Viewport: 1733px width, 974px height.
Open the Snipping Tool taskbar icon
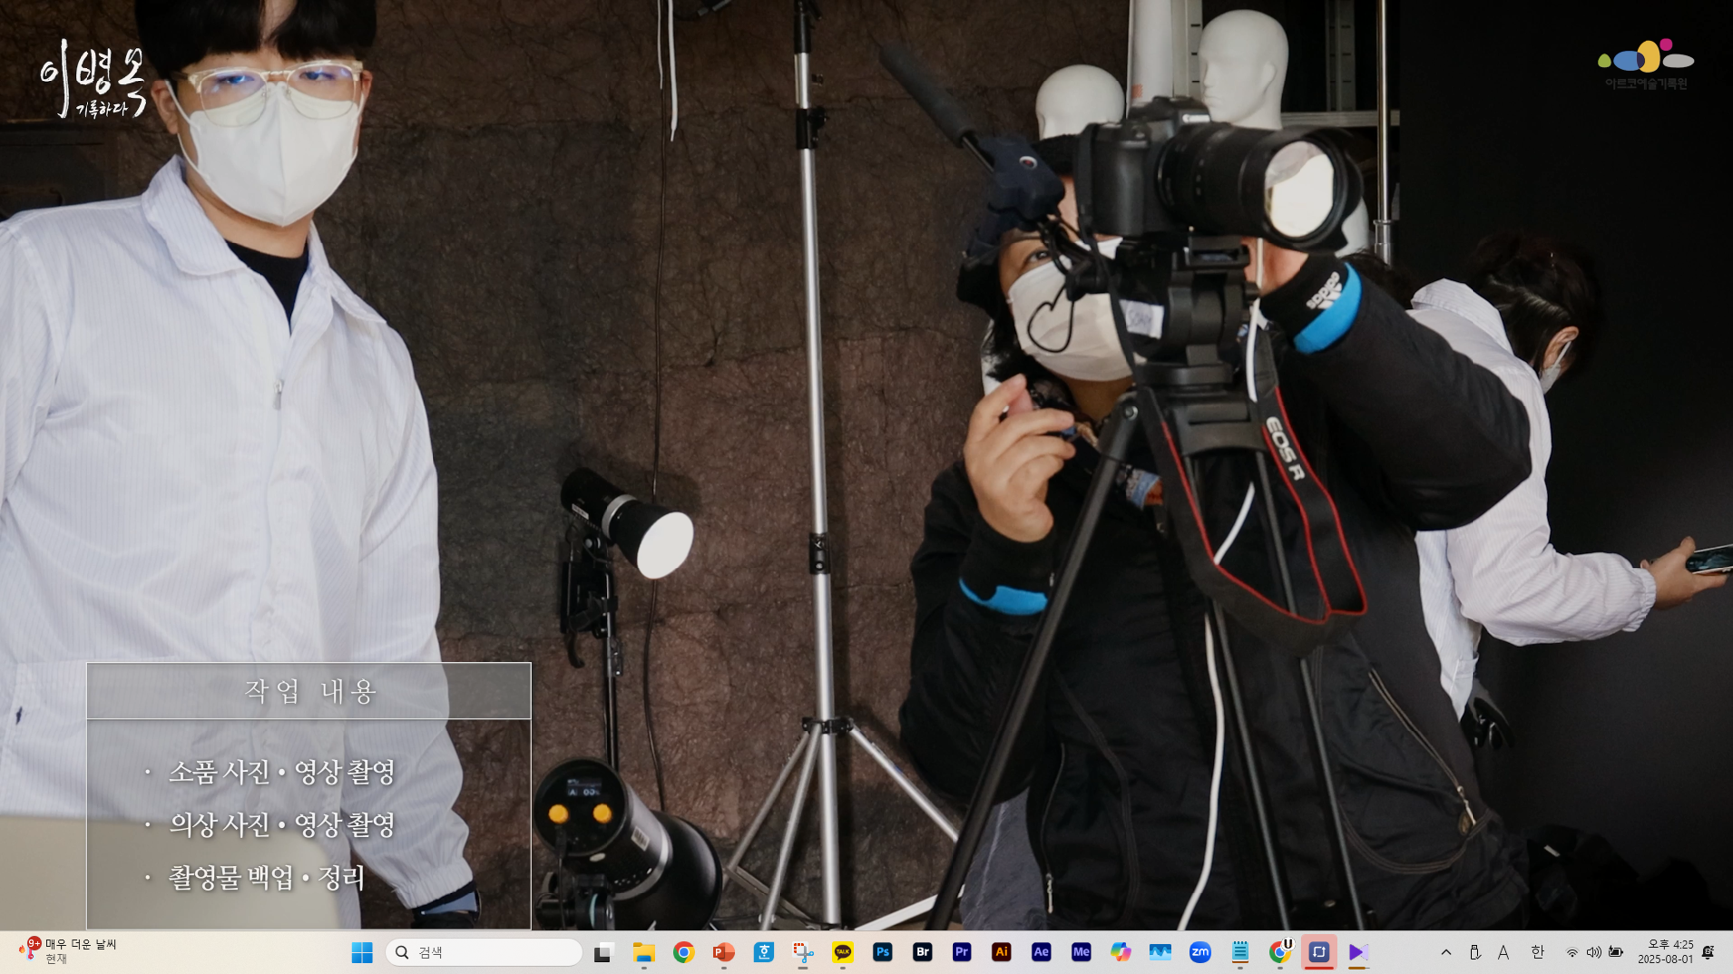802,952
